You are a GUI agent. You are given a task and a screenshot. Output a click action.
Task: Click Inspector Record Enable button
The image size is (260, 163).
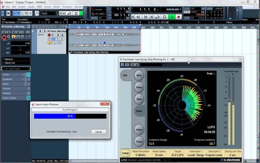(4, 38)
